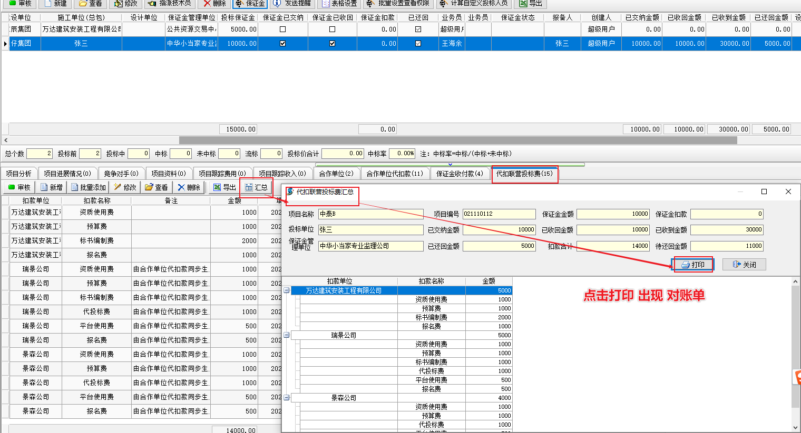Click the horizontal scrollbar of the top grid
Image resolution: width=801 pixels, height=433 pixels.
coord(457,140)
